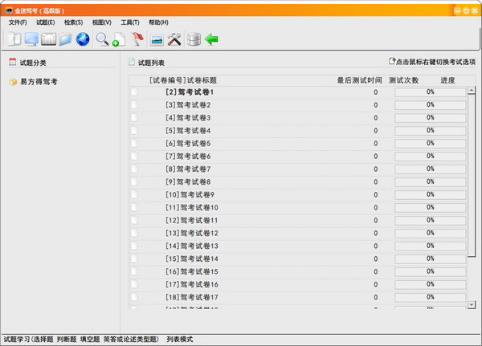This screenshot has width=482, height=346.
Task: Select the row [14]驾考试卷13
Action: pos(298,246)
